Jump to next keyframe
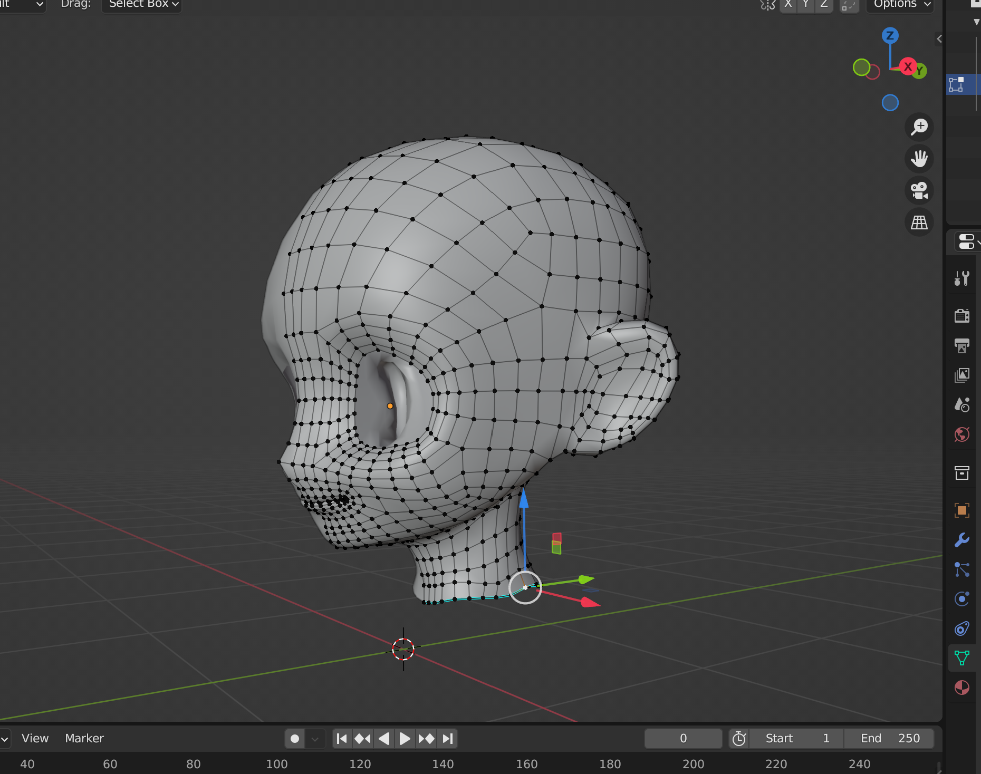This screenshot has height=774, width=981. (x=426, y=739)
